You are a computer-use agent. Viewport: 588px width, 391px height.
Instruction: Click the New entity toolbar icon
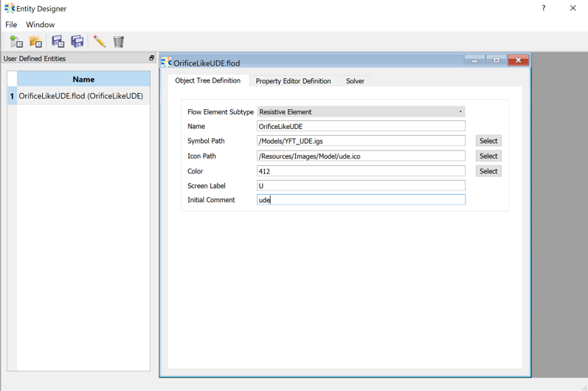tap(16, 42)
